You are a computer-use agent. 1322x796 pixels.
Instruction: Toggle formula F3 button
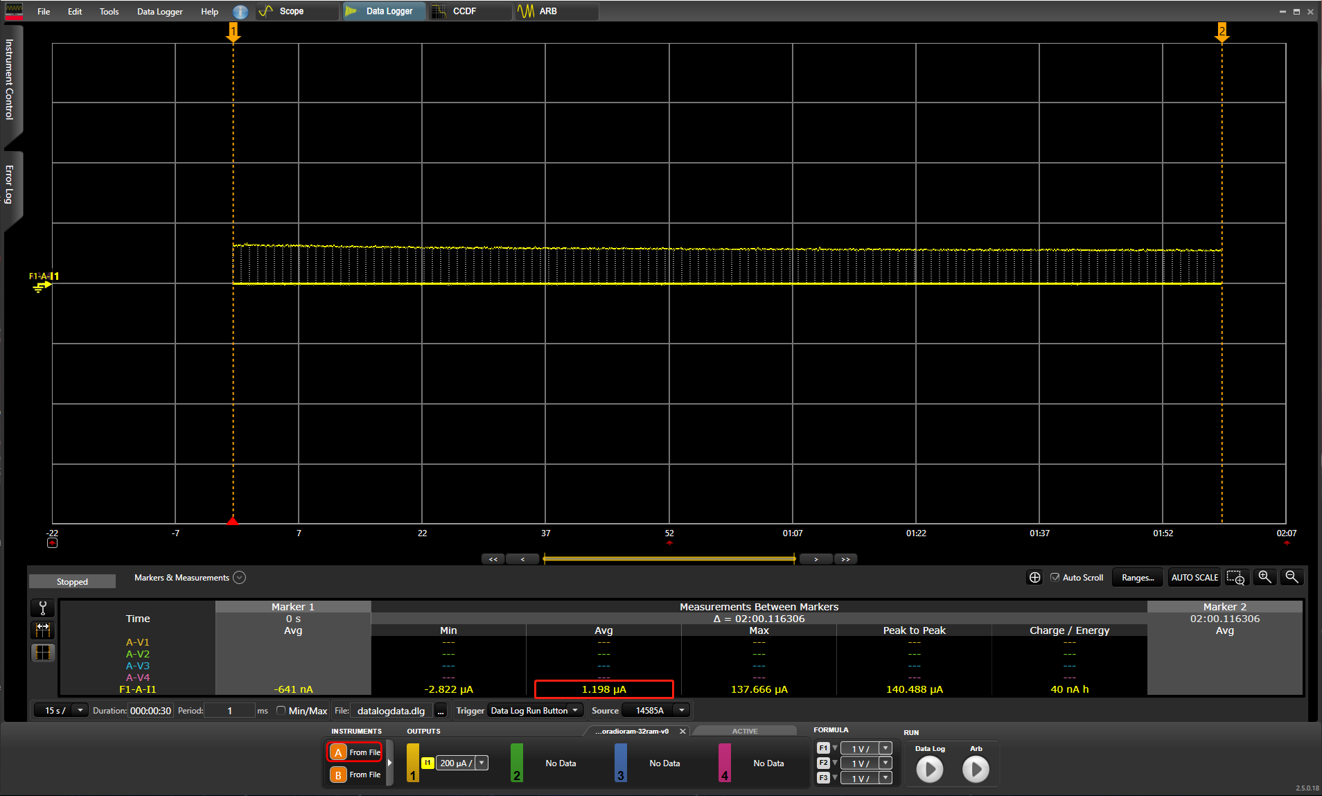click(823, 778)
